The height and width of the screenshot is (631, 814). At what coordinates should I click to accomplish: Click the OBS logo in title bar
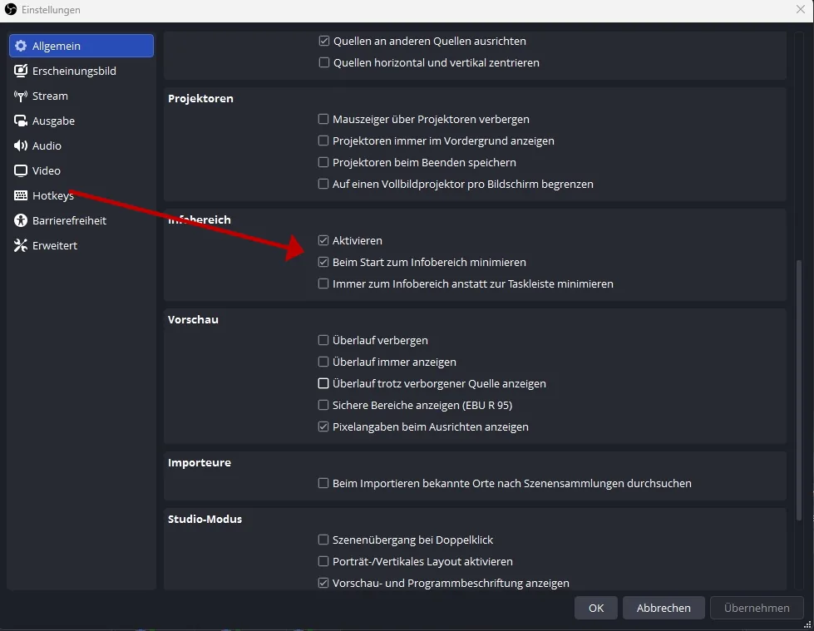coord(10,9)
